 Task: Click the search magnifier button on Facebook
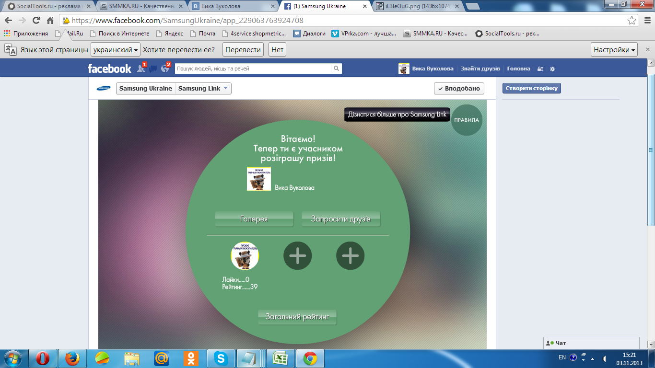[337, 69]
